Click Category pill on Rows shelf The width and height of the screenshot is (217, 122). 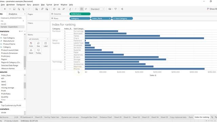(80, 18)
